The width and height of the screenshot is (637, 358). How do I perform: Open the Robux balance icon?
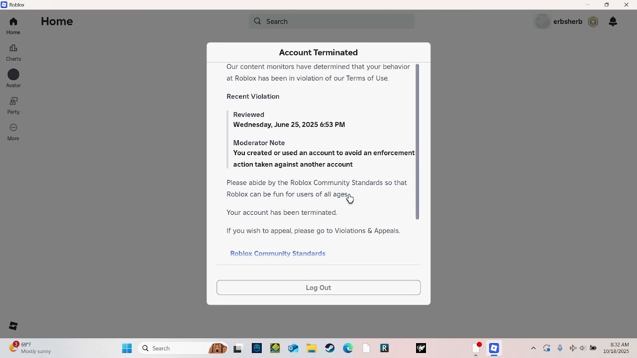(593, 21)
